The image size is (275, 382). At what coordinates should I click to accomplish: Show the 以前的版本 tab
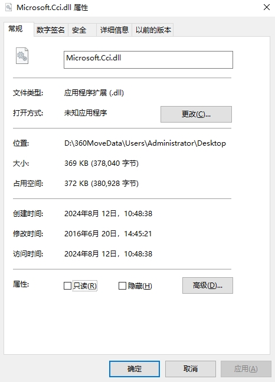click(153, 30)
